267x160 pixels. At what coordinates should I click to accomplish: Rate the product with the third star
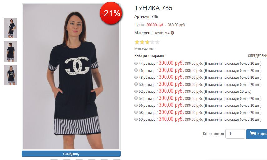coord(147,42)
